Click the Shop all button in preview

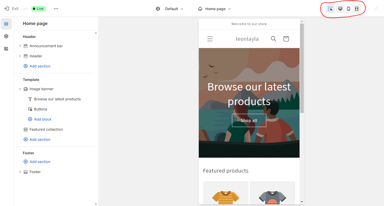(249, 121)
